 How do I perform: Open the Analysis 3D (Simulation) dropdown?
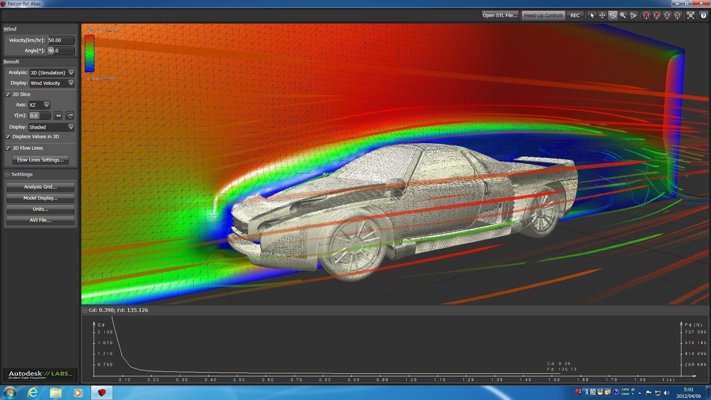52,73
